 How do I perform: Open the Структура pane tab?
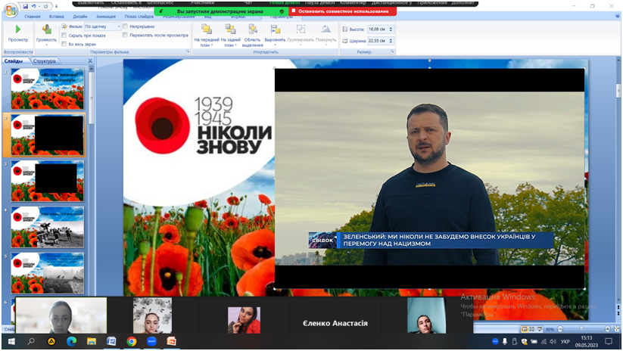[x=45, y=61]
